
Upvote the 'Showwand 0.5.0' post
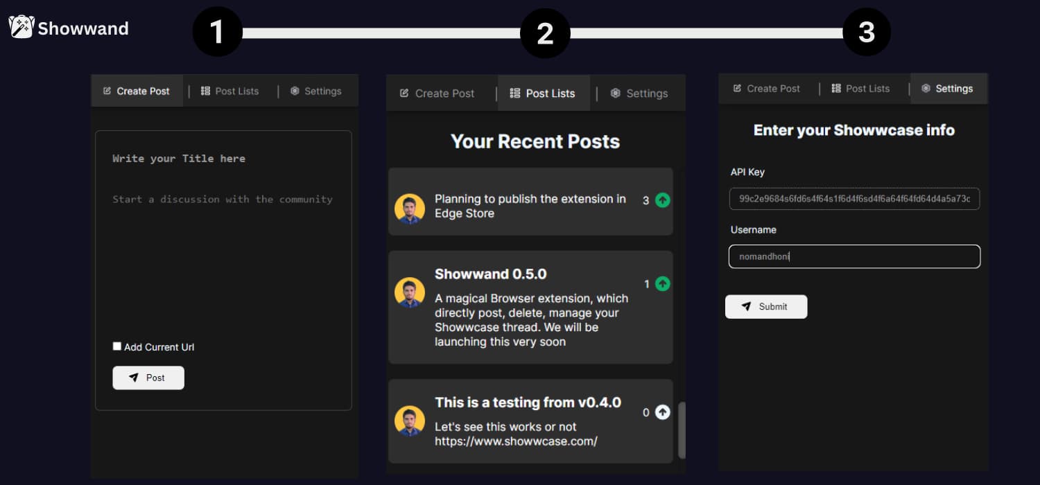pyautogui.click(x=663, y=283)
